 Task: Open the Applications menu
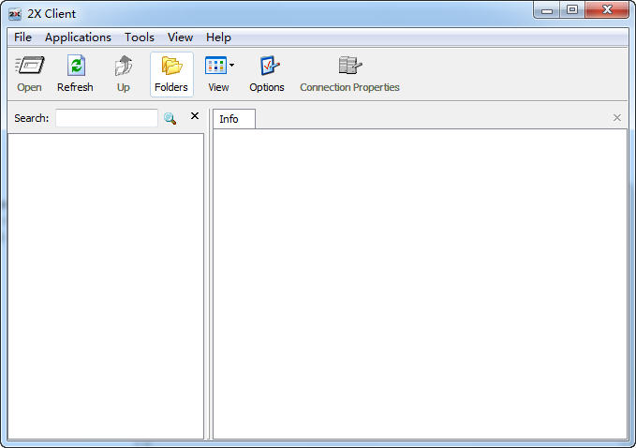78,37
